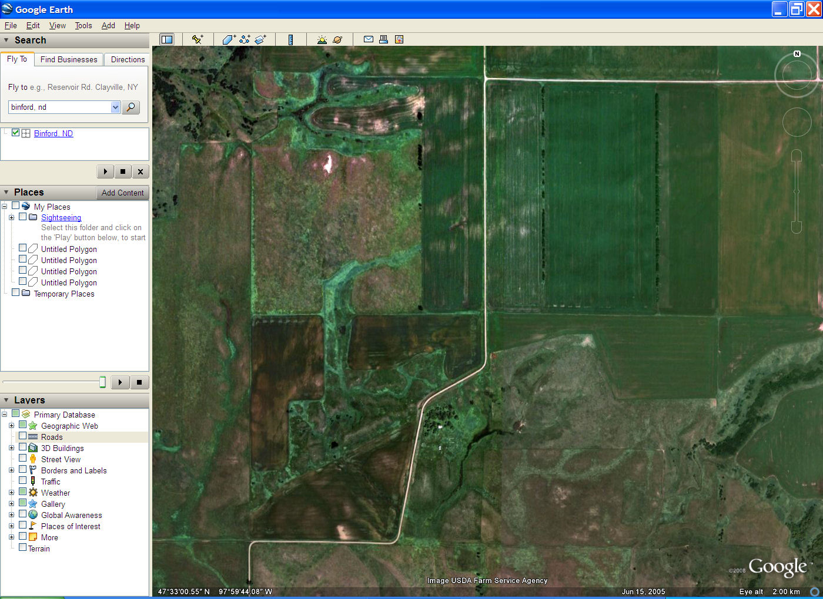Toggle the sidebar visibility icon
The height and width of the screenshot is (599, 823).
point(167,39)
